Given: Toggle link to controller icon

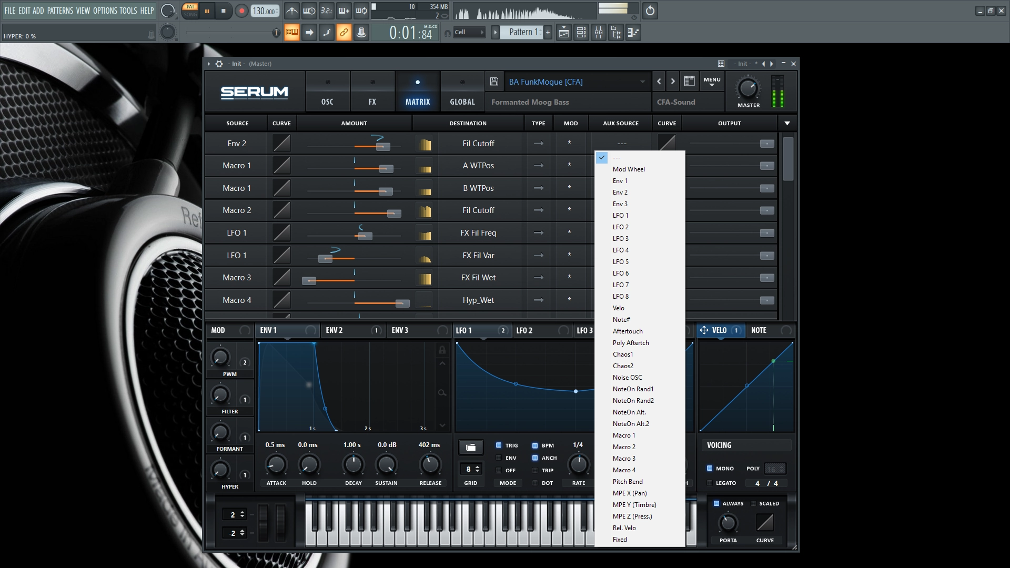Looking at the screenshot, I should [x=344, y=33].
